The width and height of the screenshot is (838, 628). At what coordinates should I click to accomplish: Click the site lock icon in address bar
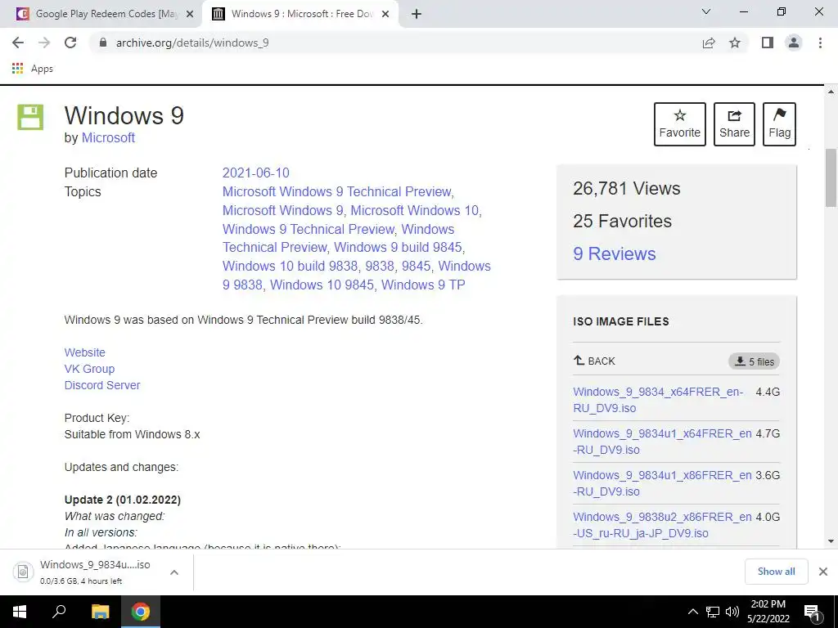tap(103, 43)
